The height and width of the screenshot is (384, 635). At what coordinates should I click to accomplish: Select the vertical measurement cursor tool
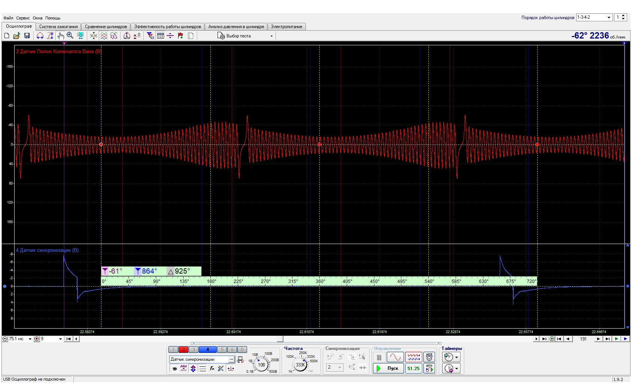pos(50,36)
